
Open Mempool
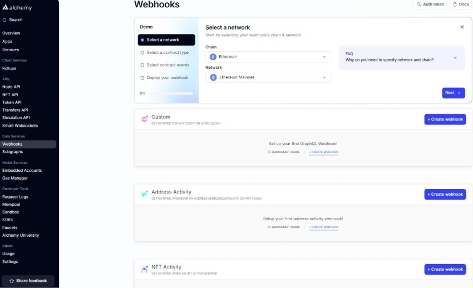click(11, 204)
